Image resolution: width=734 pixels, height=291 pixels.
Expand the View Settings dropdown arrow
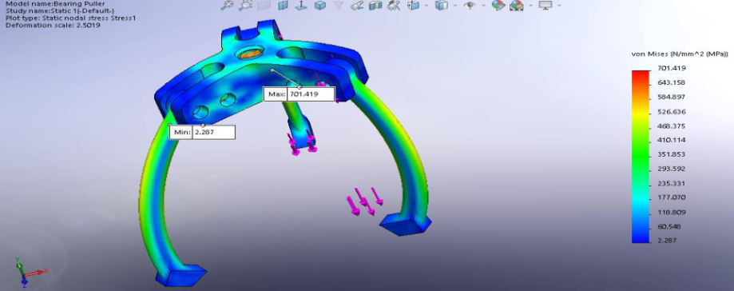tap(559, 6)
